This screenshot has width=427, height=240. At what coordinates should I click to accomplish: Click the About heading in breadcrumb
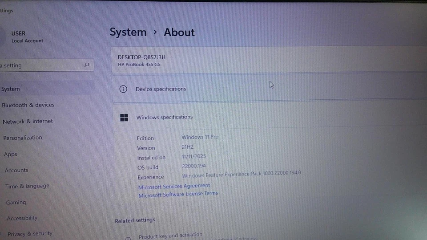click(x=179, y=33)
